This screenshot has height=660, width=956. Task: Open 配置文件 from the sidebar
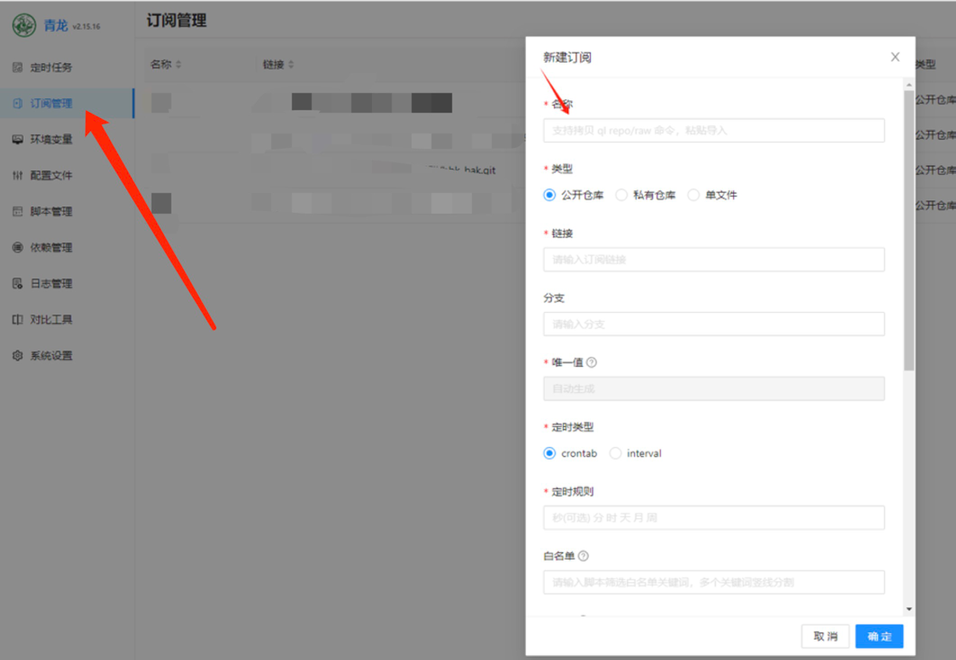click(51, 175)
